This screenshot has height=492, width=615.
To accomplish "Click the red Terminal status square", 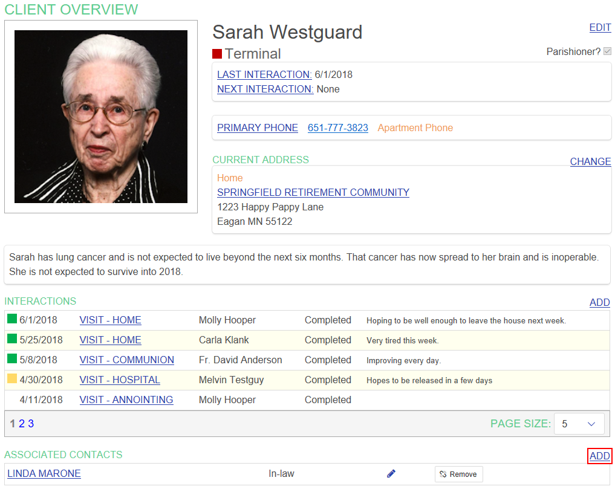I will (217, 54).
